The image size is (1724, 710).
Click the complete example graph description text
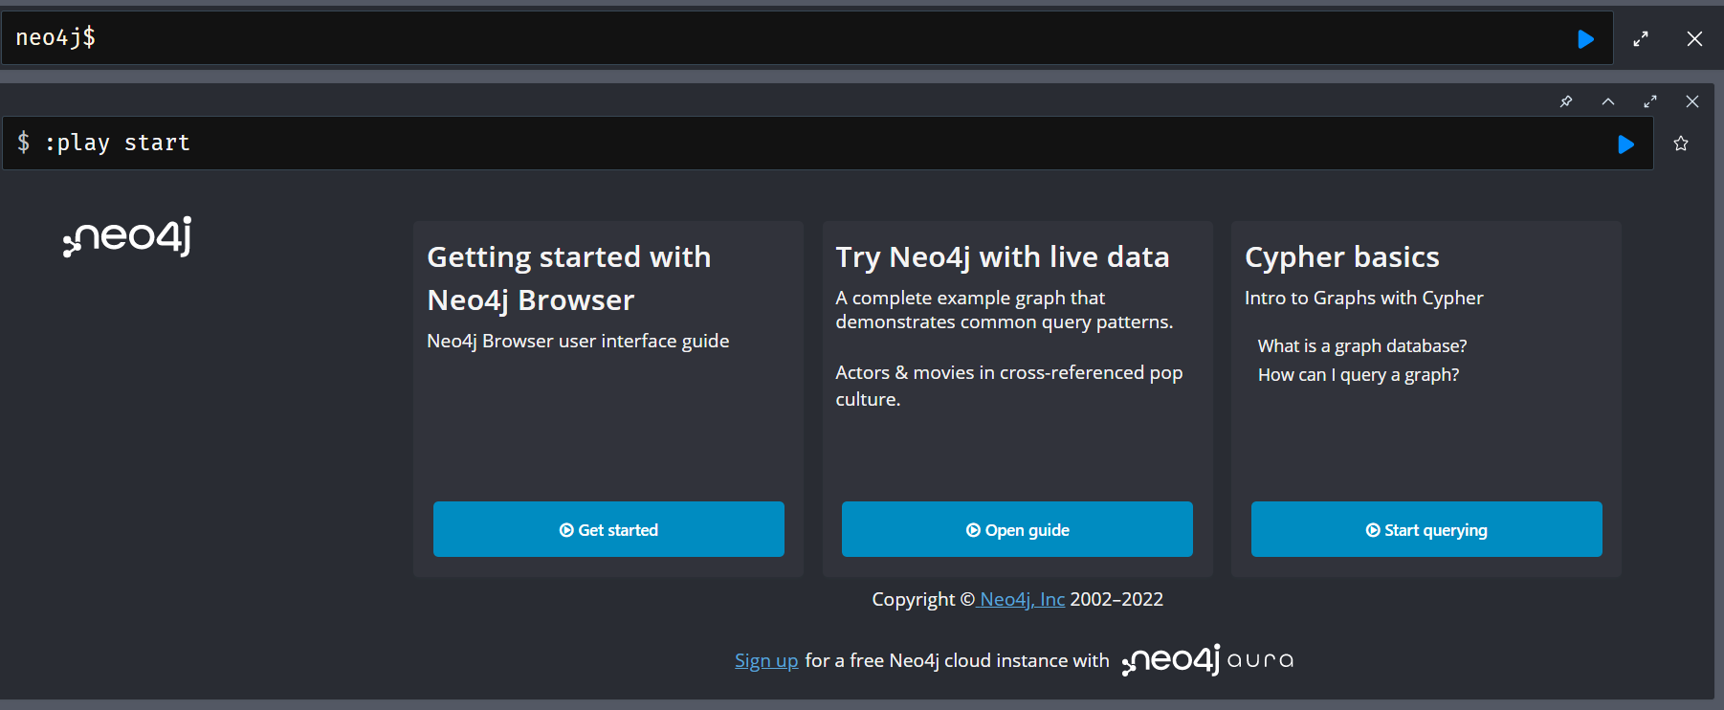(1005, 310)
